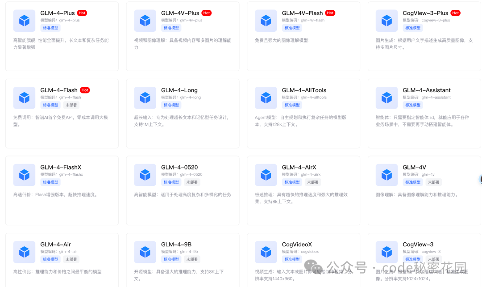The image size is (482, 287).
Task: Click the model code text glm-4-0520
Action: (191, 174)
